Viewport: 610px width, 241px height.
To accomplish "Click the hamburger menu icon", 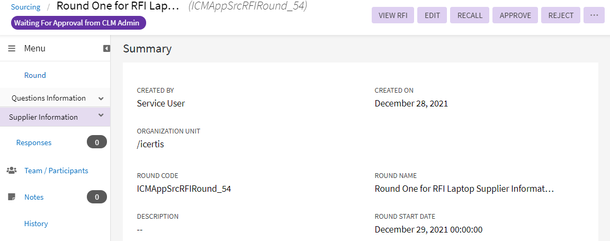I will 12,48.
